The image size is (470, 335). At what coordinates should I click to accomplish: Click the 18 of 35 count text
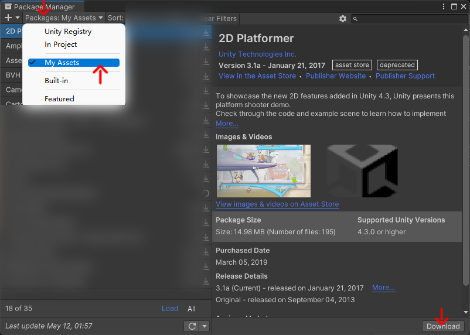(19, 308)
